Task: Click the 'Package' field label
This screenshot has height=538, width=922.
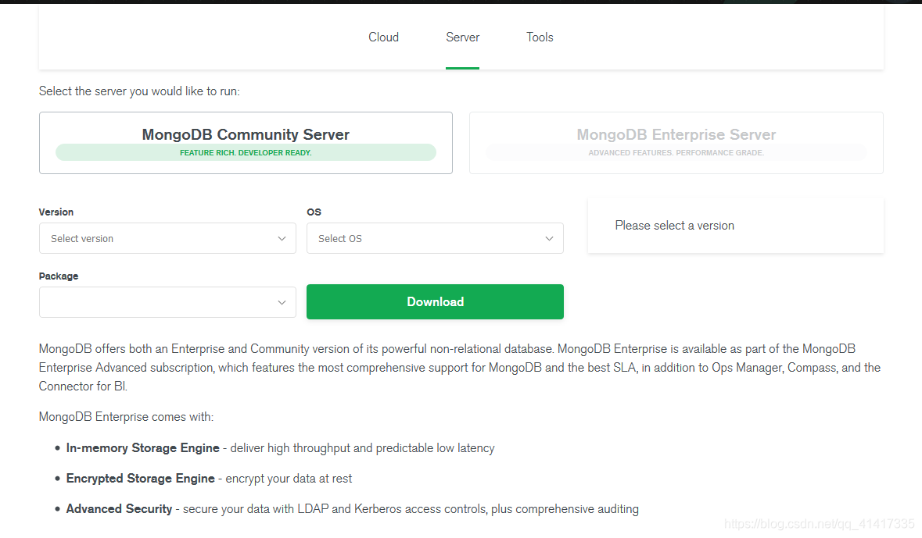Action: 59,276
